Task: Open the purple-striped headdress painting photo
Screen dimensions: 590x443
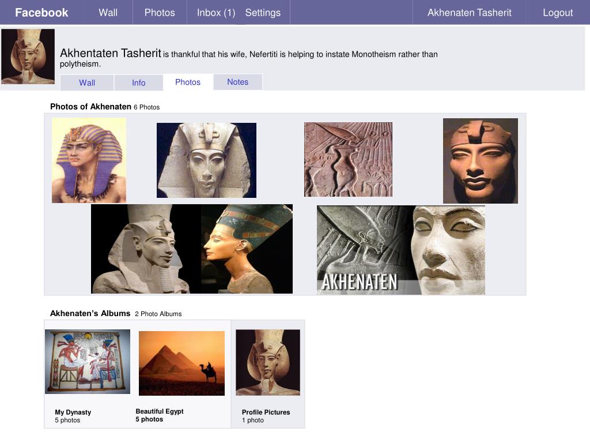Action: pos(89,160)
